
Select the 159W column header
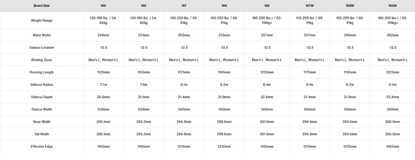tap(350, 6)
